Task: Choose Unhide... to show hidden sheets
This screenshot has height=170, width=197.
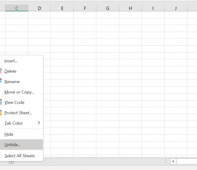Action: click(21, 145)
